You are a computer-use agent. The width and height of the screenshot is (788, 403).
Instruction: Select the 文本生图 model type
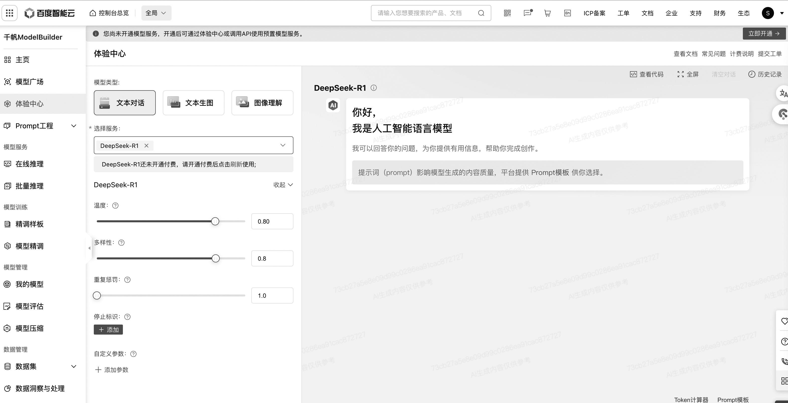tap(193, 103)
